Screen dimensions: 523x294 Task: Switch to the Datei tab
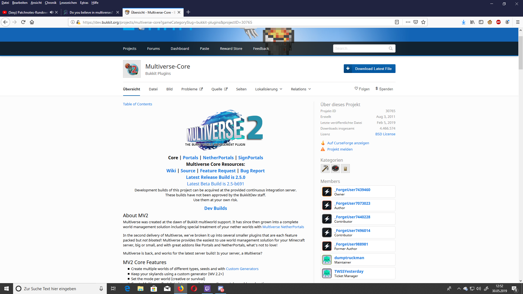[x=153, y=89]
